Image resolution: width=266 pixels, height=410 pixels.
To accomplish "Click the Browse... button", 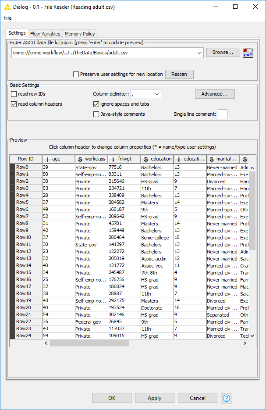I will [223, 52].
